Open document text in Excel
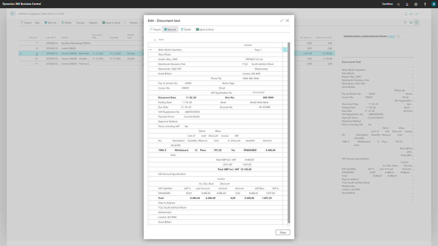Viewport: 438px width, 246px height. click(205, 30)
